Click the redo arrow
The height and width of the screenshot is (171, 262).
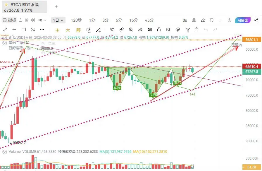coord(216,30)
